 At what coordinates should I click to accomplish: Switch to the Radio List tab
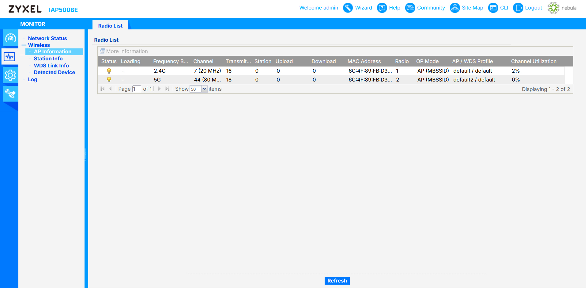click(x=110, y=26)
